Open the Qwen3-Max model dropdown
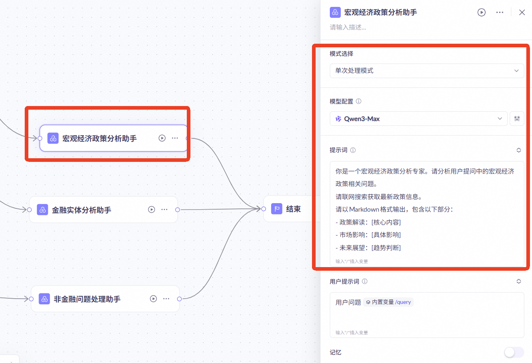The image size is (532, 363). pyautogui.click(x=419, y=119)
